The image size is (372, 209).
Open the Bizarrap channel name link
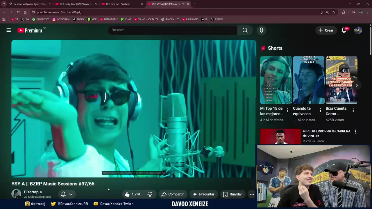point(31,192)
